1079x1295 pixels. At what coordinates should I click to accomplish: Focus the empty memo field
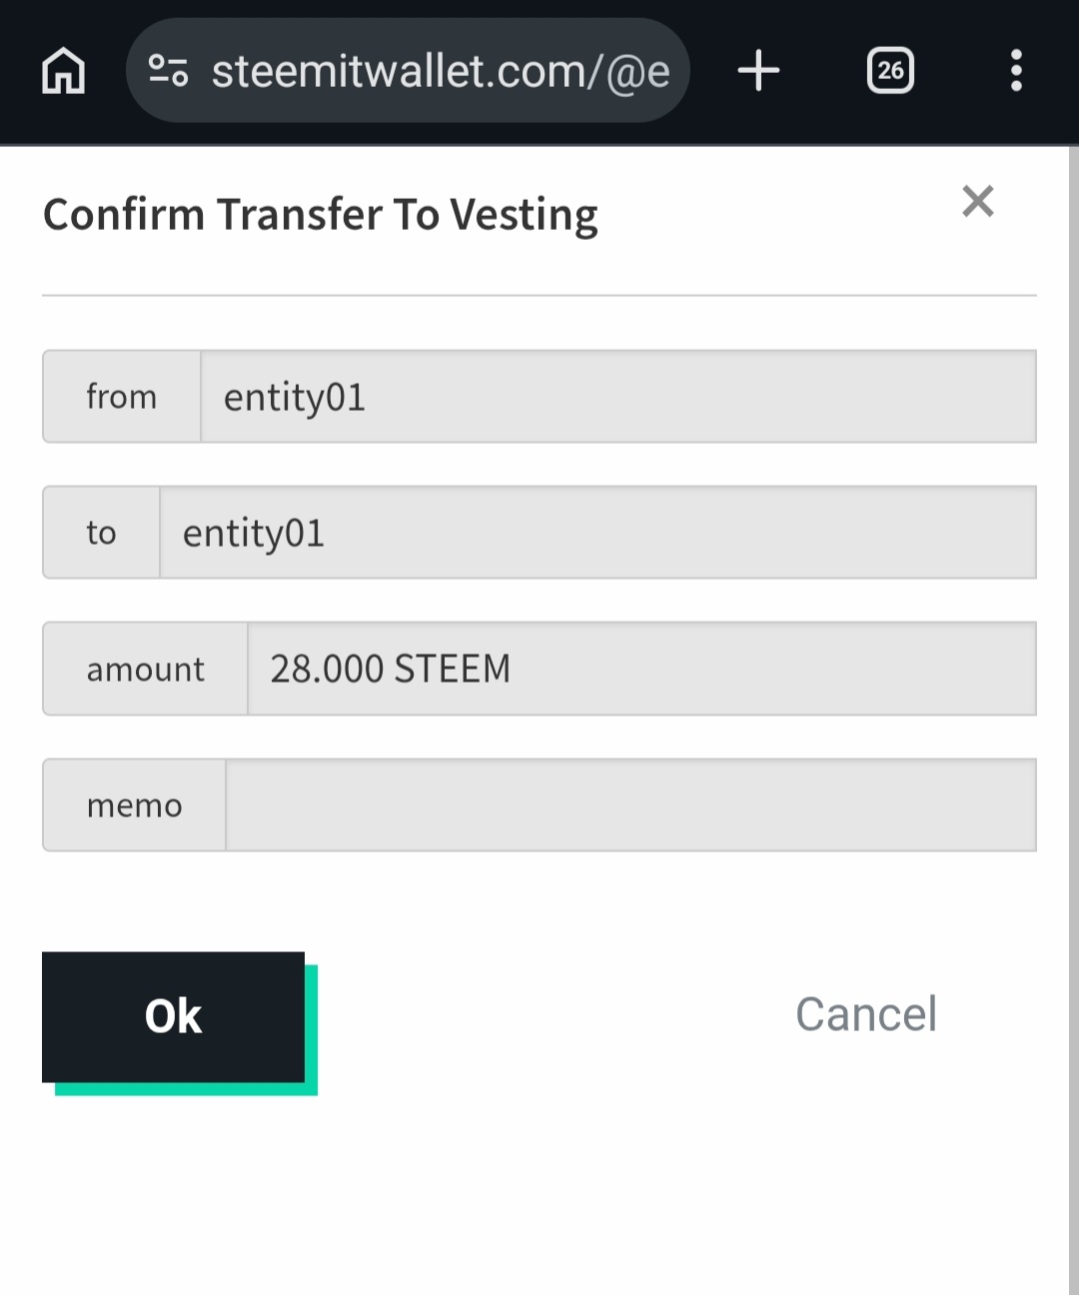coord(630,805)
